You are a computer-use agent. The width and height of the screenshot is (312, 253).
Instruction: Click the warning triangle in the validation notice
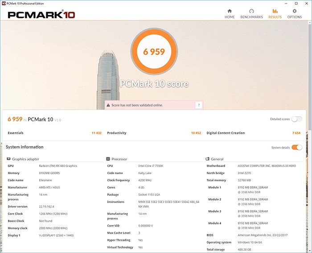(108, 105)
